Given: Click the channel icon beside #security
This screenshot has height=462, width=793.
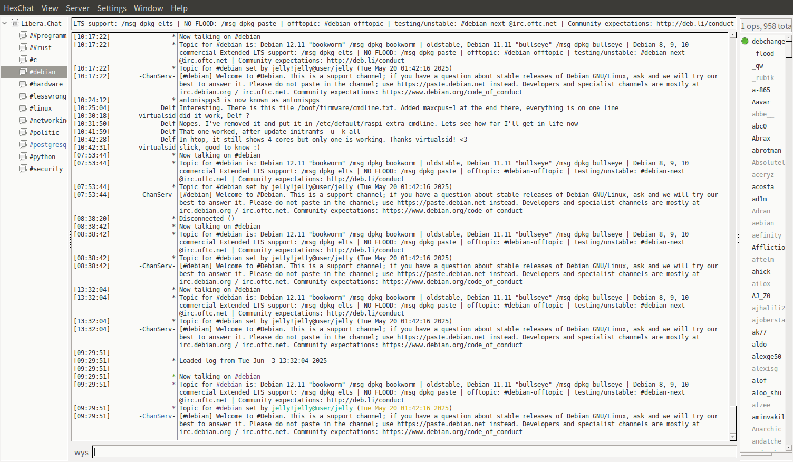Looking at the screenshot, I should tap(23, 169).
